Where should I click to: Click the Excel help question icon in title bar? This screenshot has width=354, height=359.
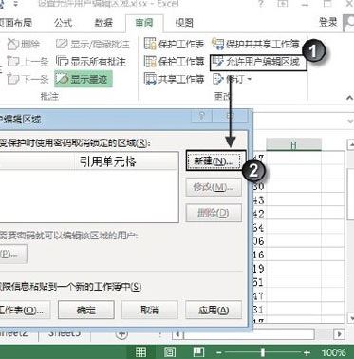tap(261, 4)
